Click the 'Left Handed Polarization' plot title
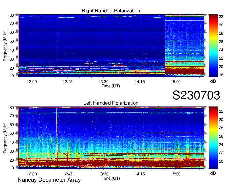This screenshot has width=227, height=184. (111, 103)
